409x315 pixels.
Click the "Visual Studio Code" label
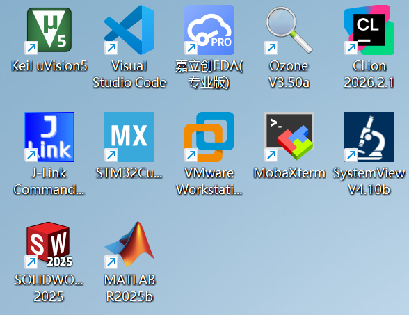[129, 74]
